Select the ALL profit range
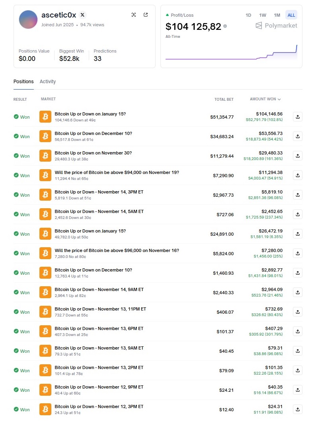This screenshot has height=422, width=316. [x=291, y=15]
